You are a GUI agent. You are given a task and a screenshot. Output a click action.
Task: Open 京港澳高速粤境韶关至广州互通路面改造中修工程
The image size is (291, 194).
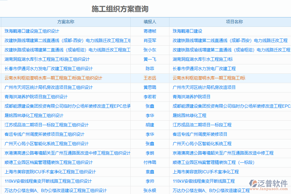pyautogui.click(x=223, y=153)
